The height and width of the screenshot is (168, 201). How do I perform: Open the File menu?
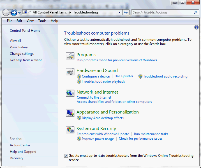[x=10, y=21]
